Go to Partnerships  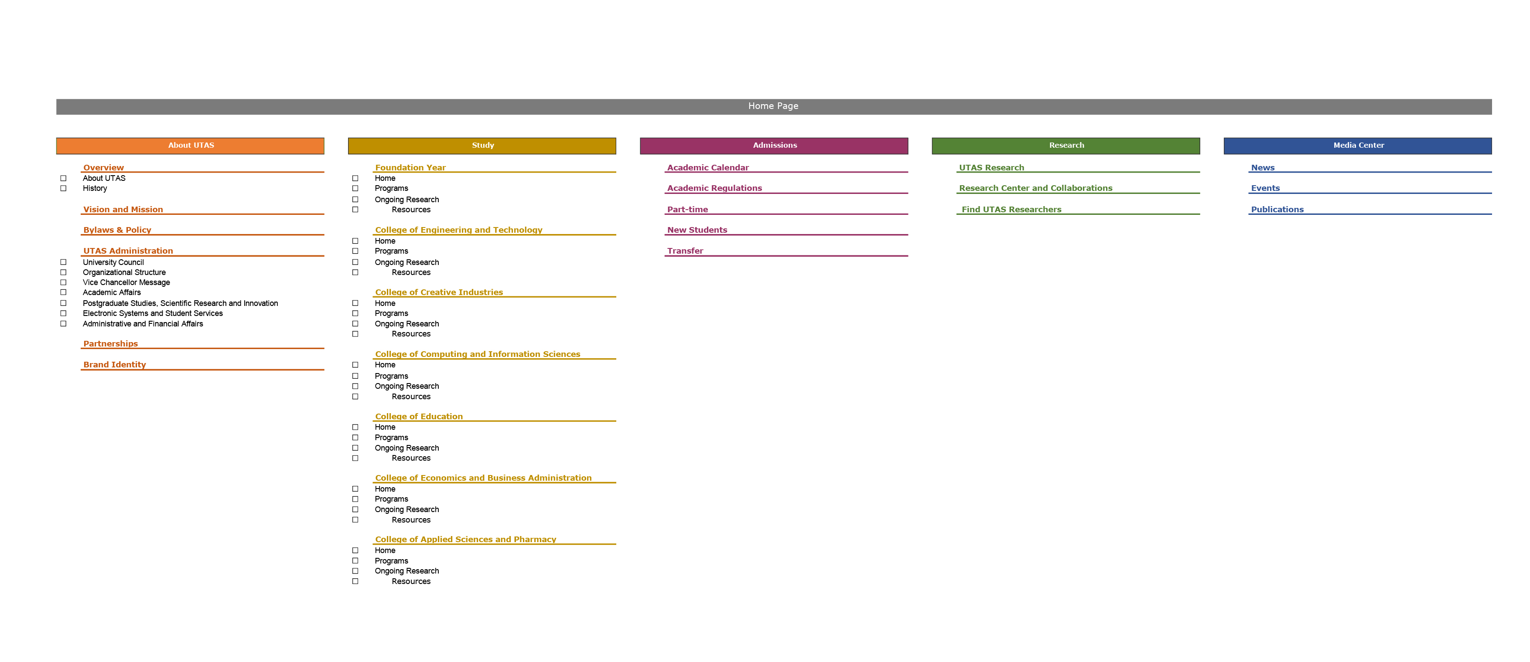point(110,344)
